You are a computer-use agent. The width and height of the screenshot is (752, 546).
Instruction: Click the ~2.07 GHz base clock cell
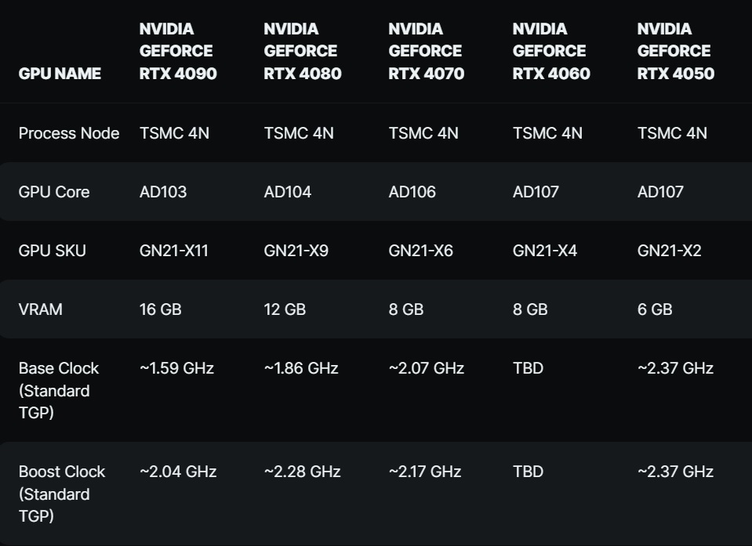pos(426,368)
